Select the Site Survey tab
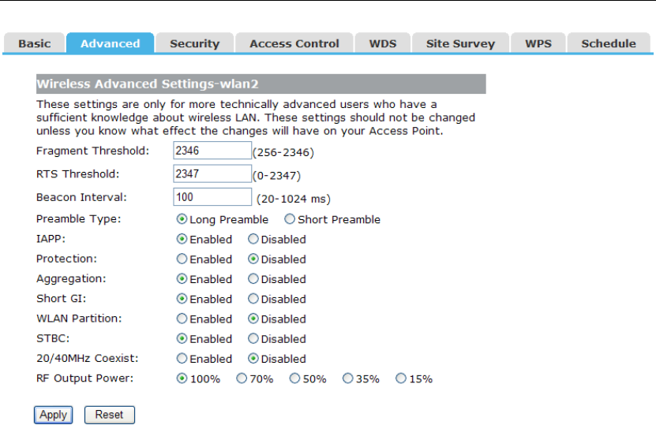Screen dimensions: 656x425 (x=460, y=44)
